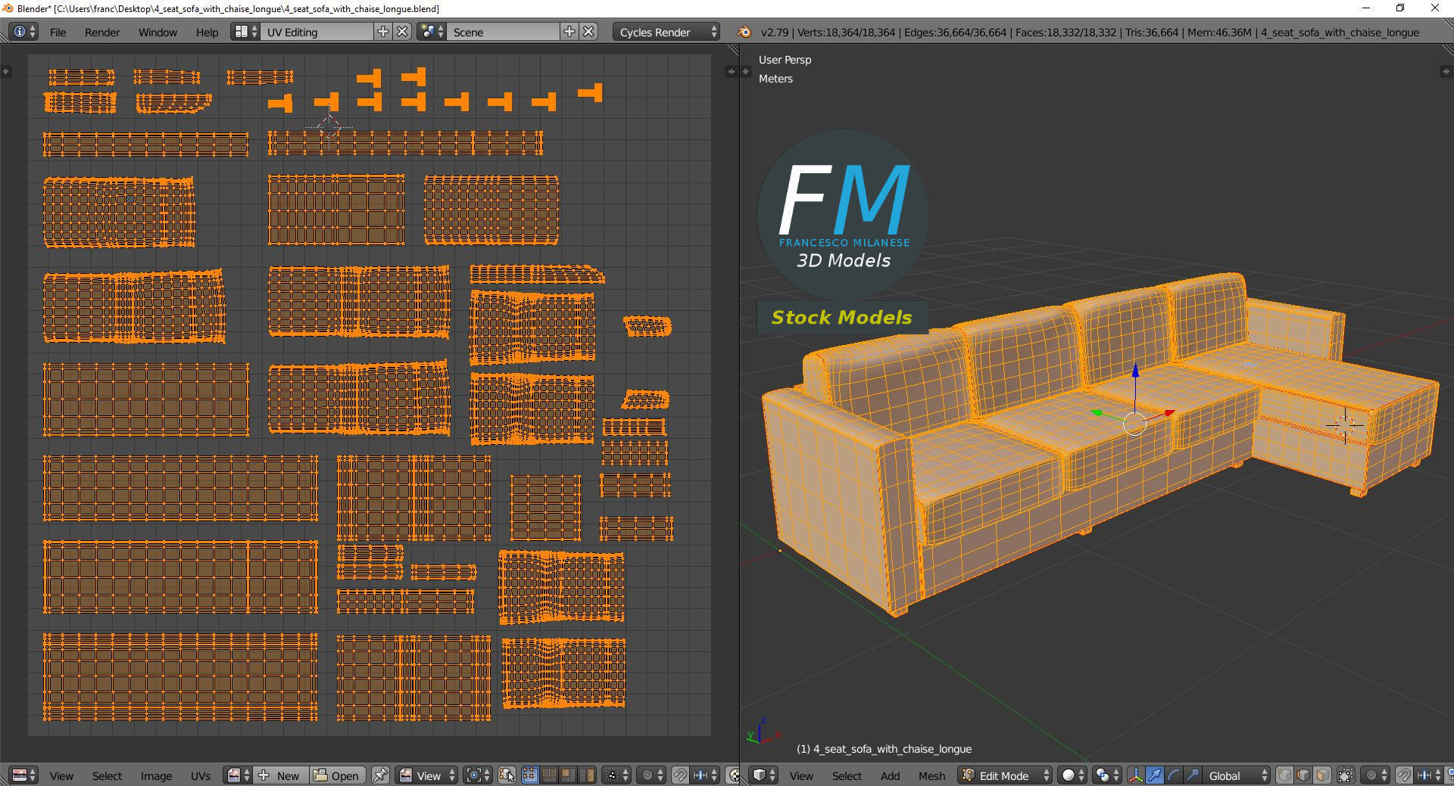Viewport: 1454px width, 786px height.
Task: Click the New image button
Action: coord(281,775)
